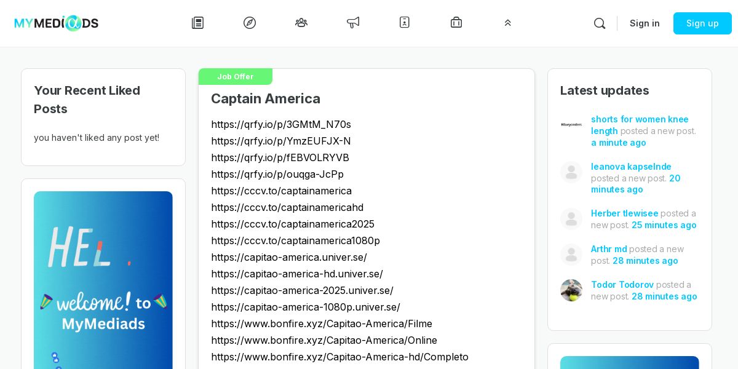
Task: Click Todor Todorov's avatar photo
Action: (571, 290)
